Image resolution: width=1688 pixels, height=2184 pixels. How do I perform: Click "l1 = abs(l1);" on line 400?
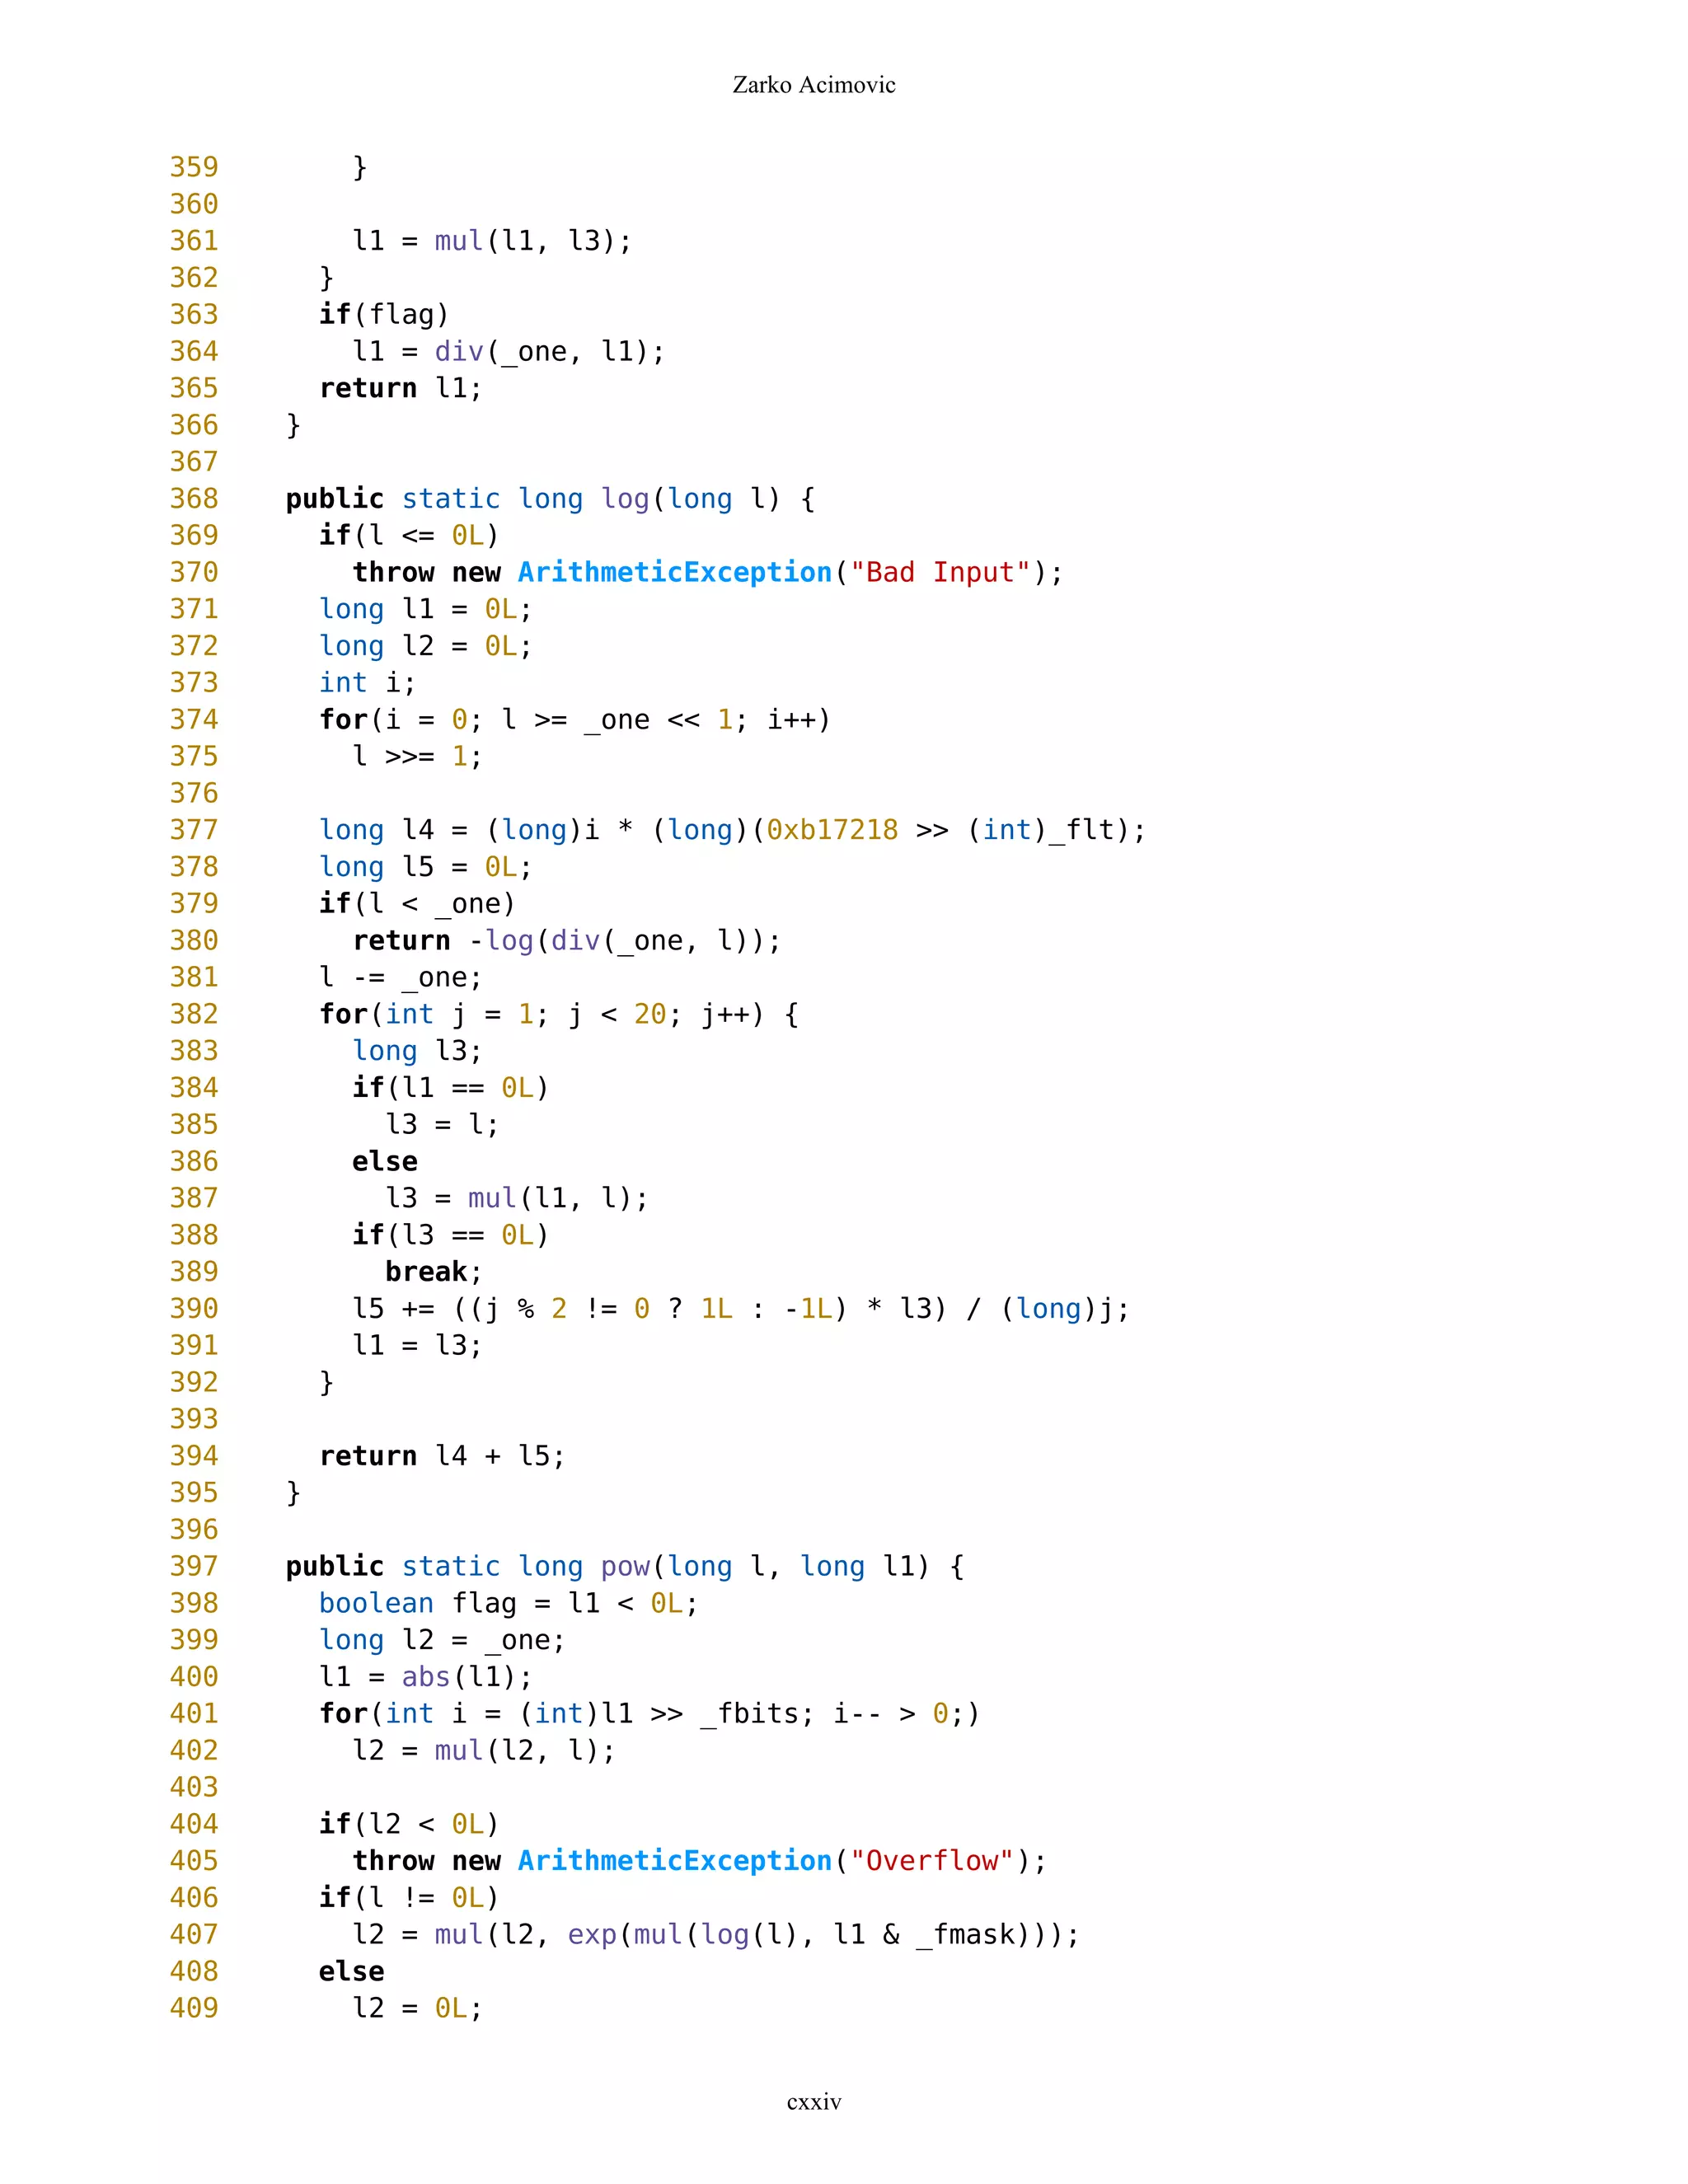(x=426, y=1677)
